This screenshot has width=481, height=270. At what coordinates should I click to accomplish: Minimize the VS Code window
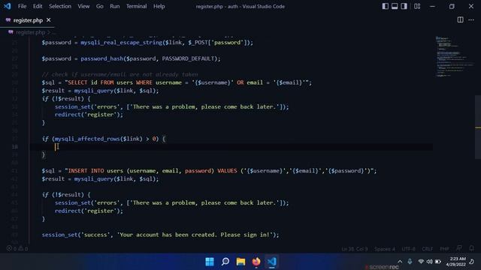click(432, 6)
